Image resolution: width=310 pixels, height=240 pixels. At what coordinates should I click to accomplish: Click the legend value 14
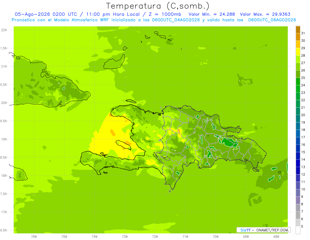tap(303, 159)
